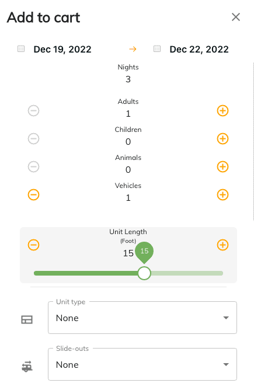Close the Add to cart dialog
254x390 pixels.
tap(235, 17)
